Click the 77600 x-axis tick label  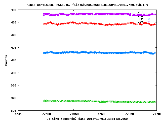(x=102, y=114)
